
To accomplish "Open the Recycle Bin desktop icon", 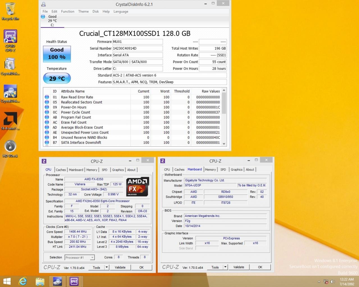I will 10,11.
